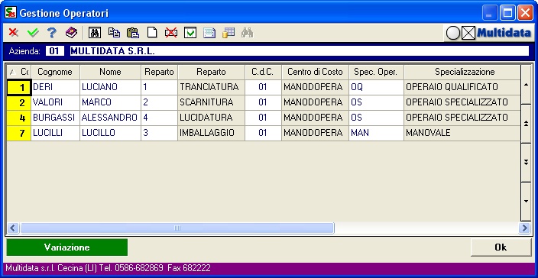538x278 pixels.
Task: Create a new record with blank page icon
Action: click(152, 33)
